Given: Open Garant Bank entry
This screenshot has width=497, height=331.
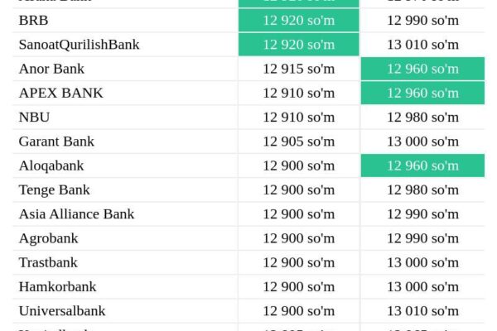Looking at the screenshot, I should 56,142.
